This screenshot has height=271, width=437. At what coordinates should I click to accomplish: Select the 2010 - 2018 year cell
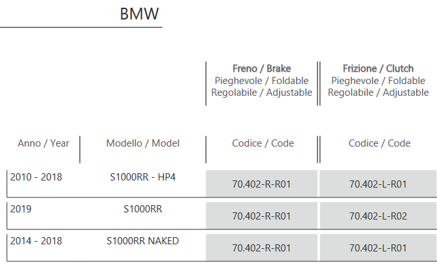pyautogui.click(x=36, y=177)
